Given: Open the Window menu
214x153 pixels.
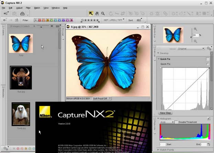Looking at the screenshot, I should coord(56,8).
